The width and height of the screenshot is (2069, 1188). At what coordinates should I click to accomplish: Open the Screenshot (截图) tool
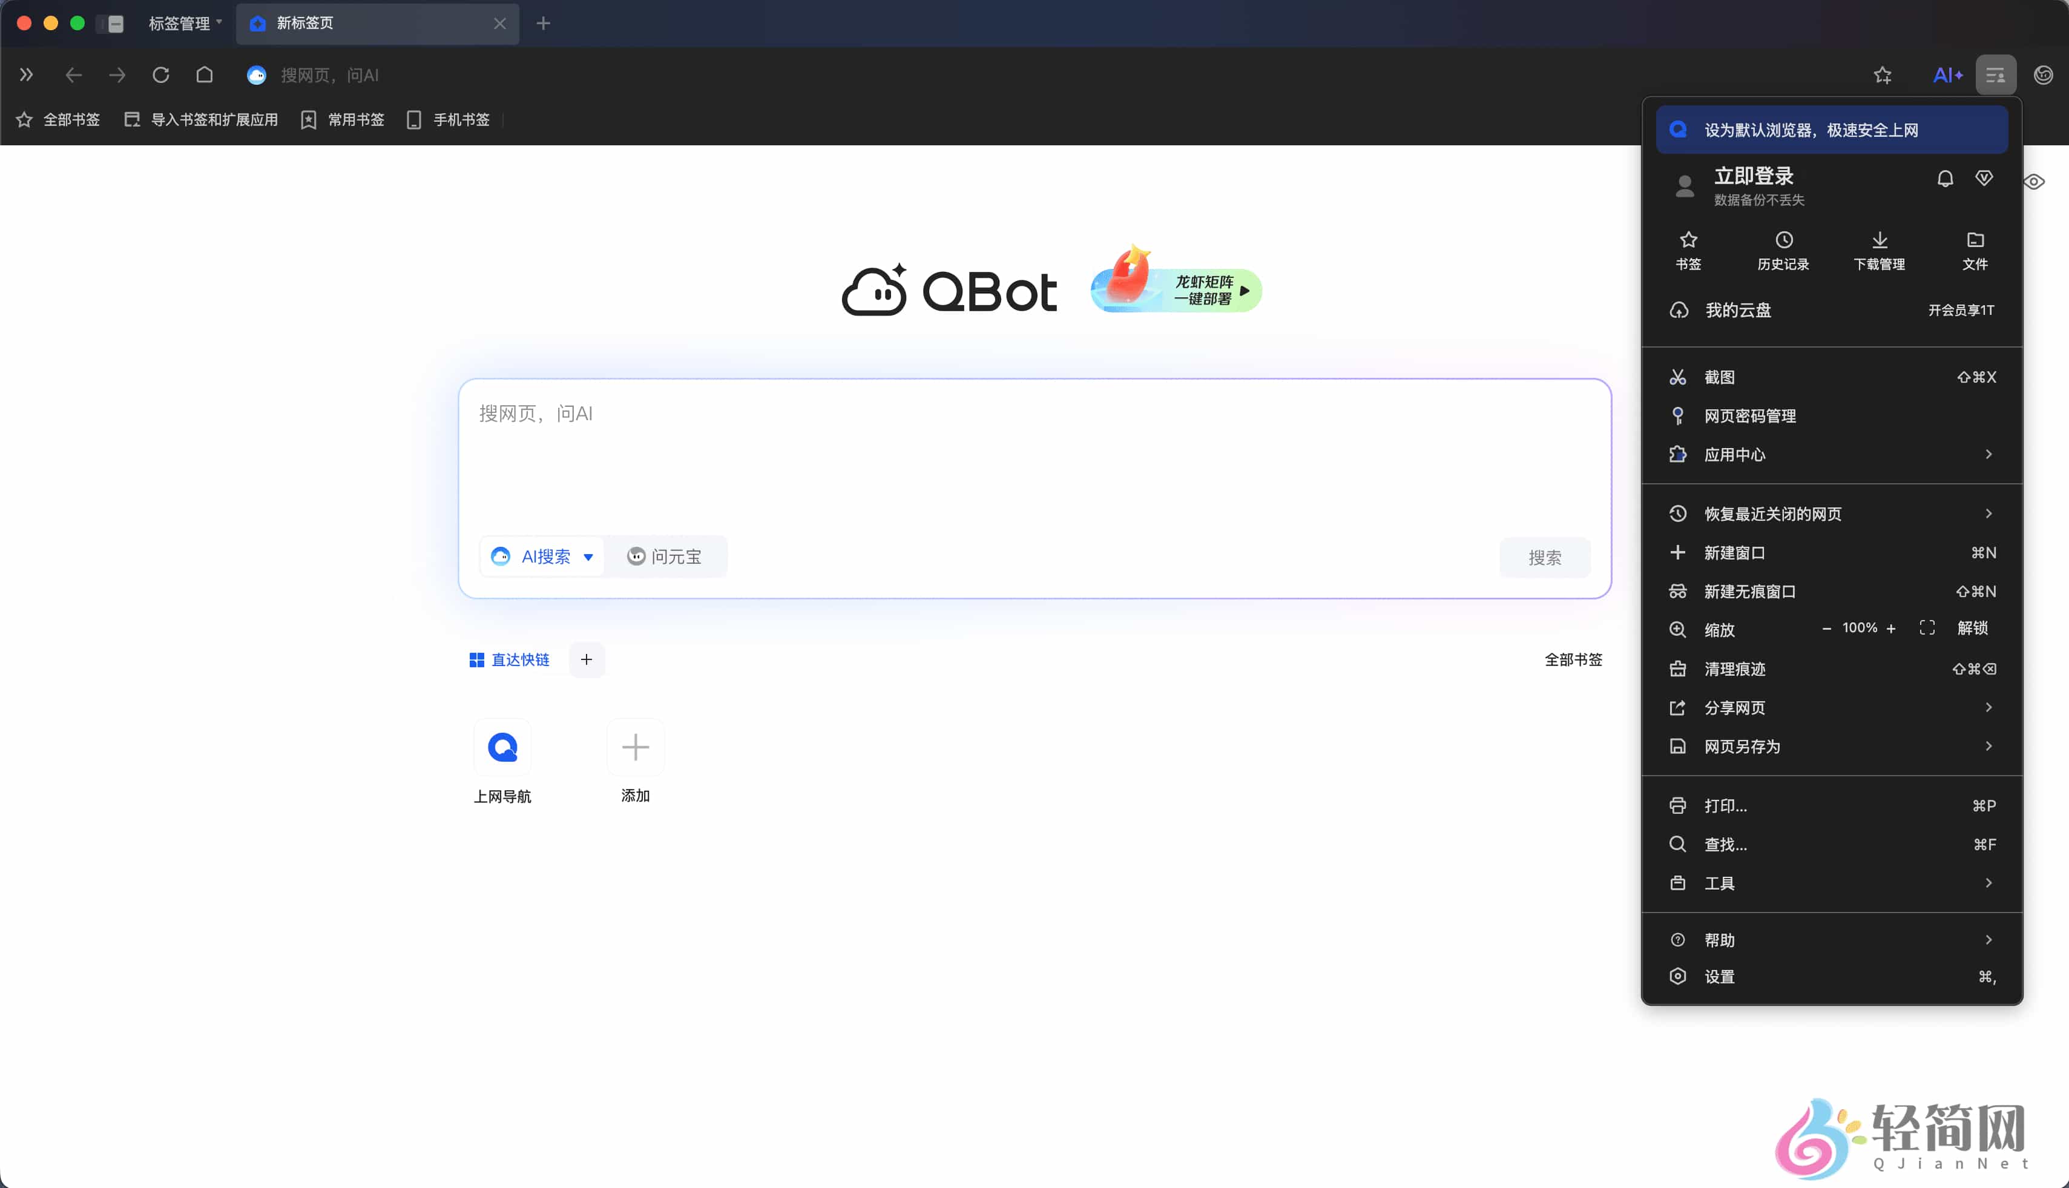pyautogui.click(x=1722, y=377)
